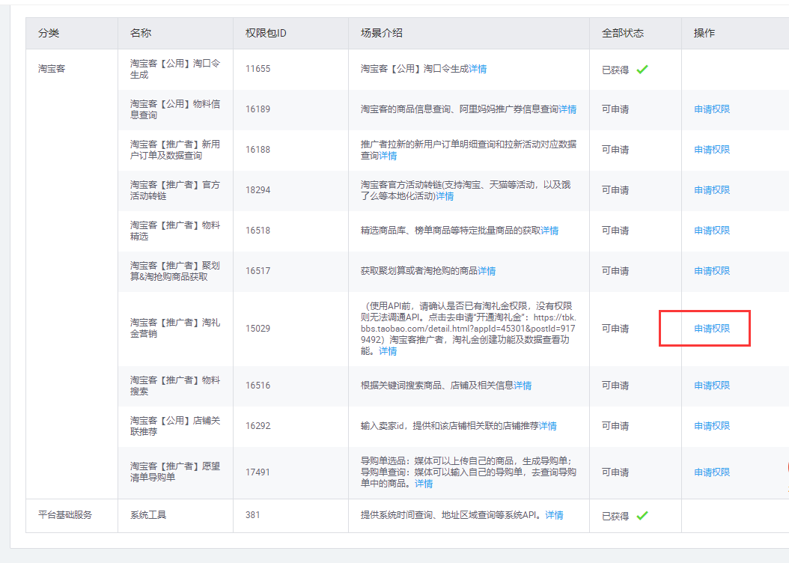Select package ID 16518
The image size is (789, 563).
tap(258, 231)
